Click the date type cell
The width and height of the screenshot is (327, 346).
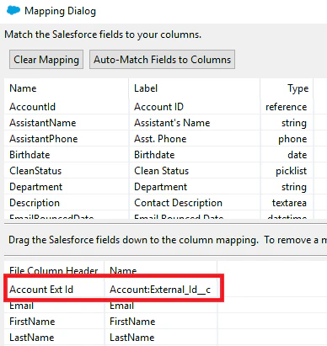click(x=298, y=155)
